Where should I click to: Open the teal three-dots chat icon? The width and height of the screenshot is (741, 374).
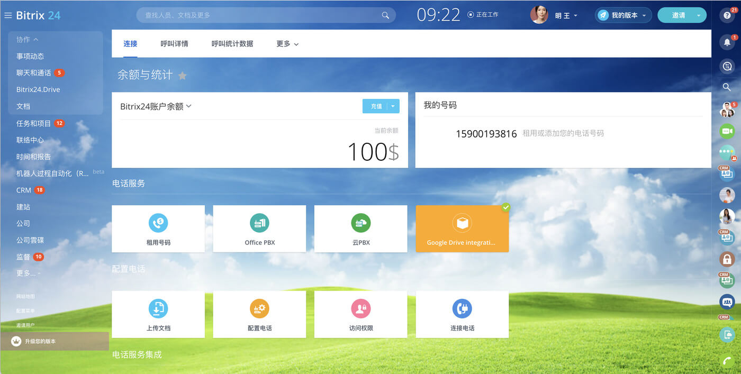click(x=727, y=152)
